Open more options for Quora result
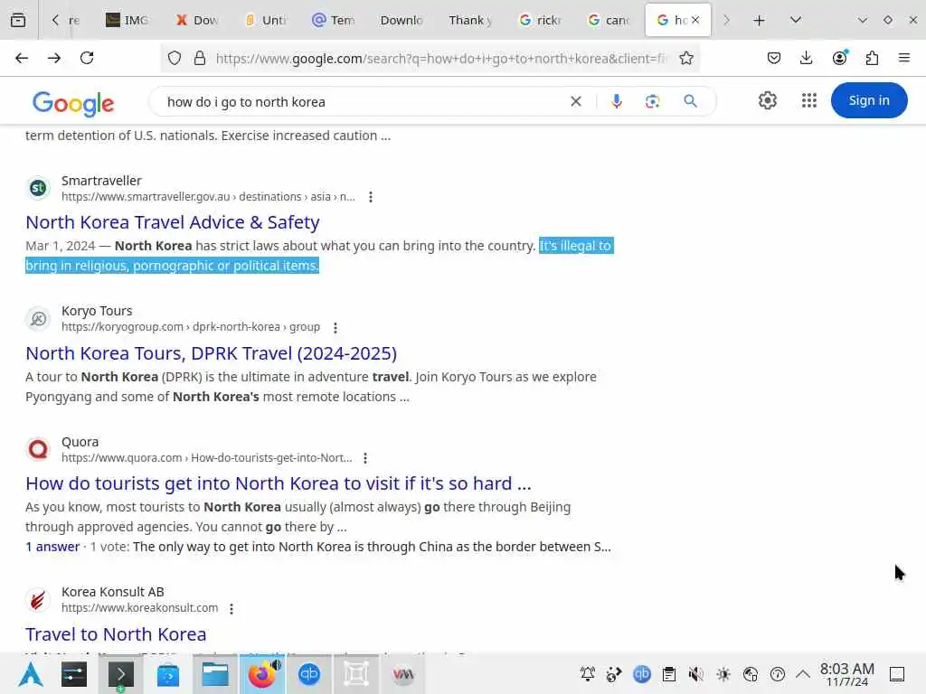926x694 pixels. (x=365, y=458)
